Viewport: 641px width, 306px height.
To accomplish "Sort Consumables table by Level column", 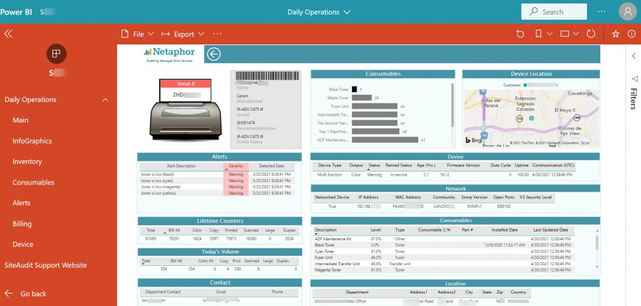I will pos(376,230).
